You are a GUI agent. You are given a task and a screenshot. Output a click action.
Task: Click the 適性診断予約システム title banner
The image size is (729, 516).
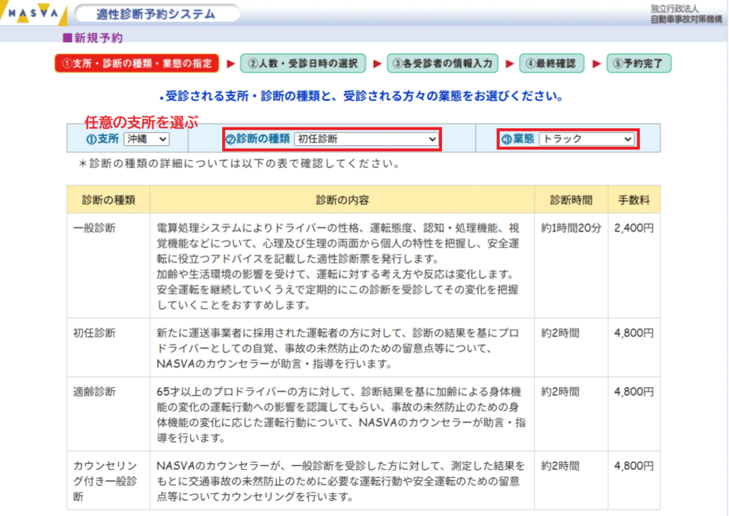(x=157, y=14)
